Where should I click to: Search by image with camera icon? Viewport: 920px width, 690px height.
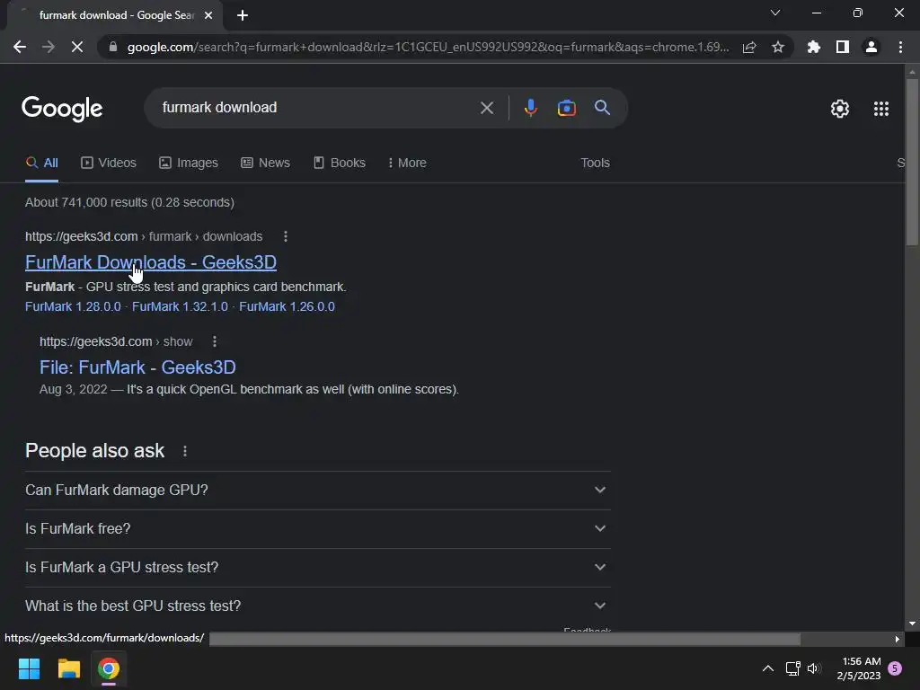(566, 108)
